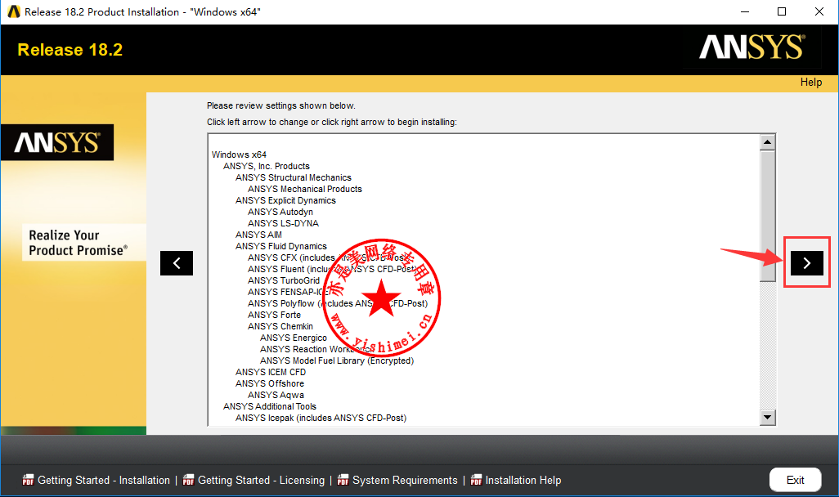
Task: Click the left arrow to change settings
Action: pos(177,262)
